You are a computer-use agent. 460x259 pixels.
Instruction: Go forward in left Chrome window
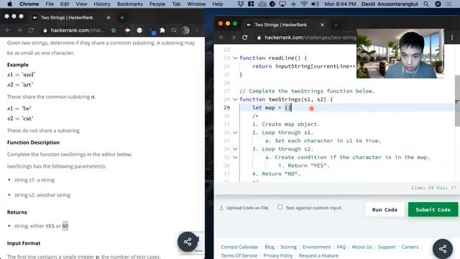(x=19, y=30)
